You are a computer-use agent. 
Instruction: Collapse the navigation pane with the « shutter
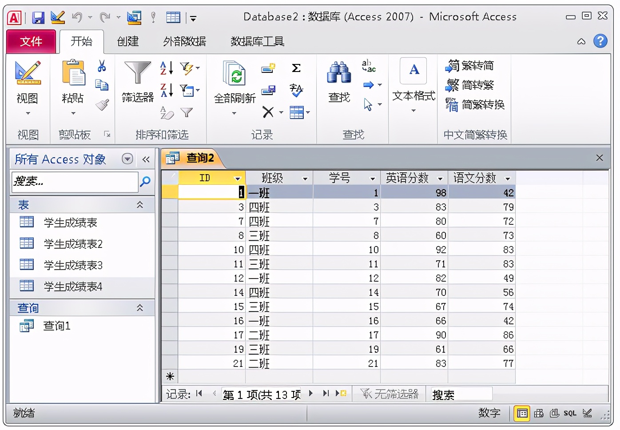(x=146, y=159)
